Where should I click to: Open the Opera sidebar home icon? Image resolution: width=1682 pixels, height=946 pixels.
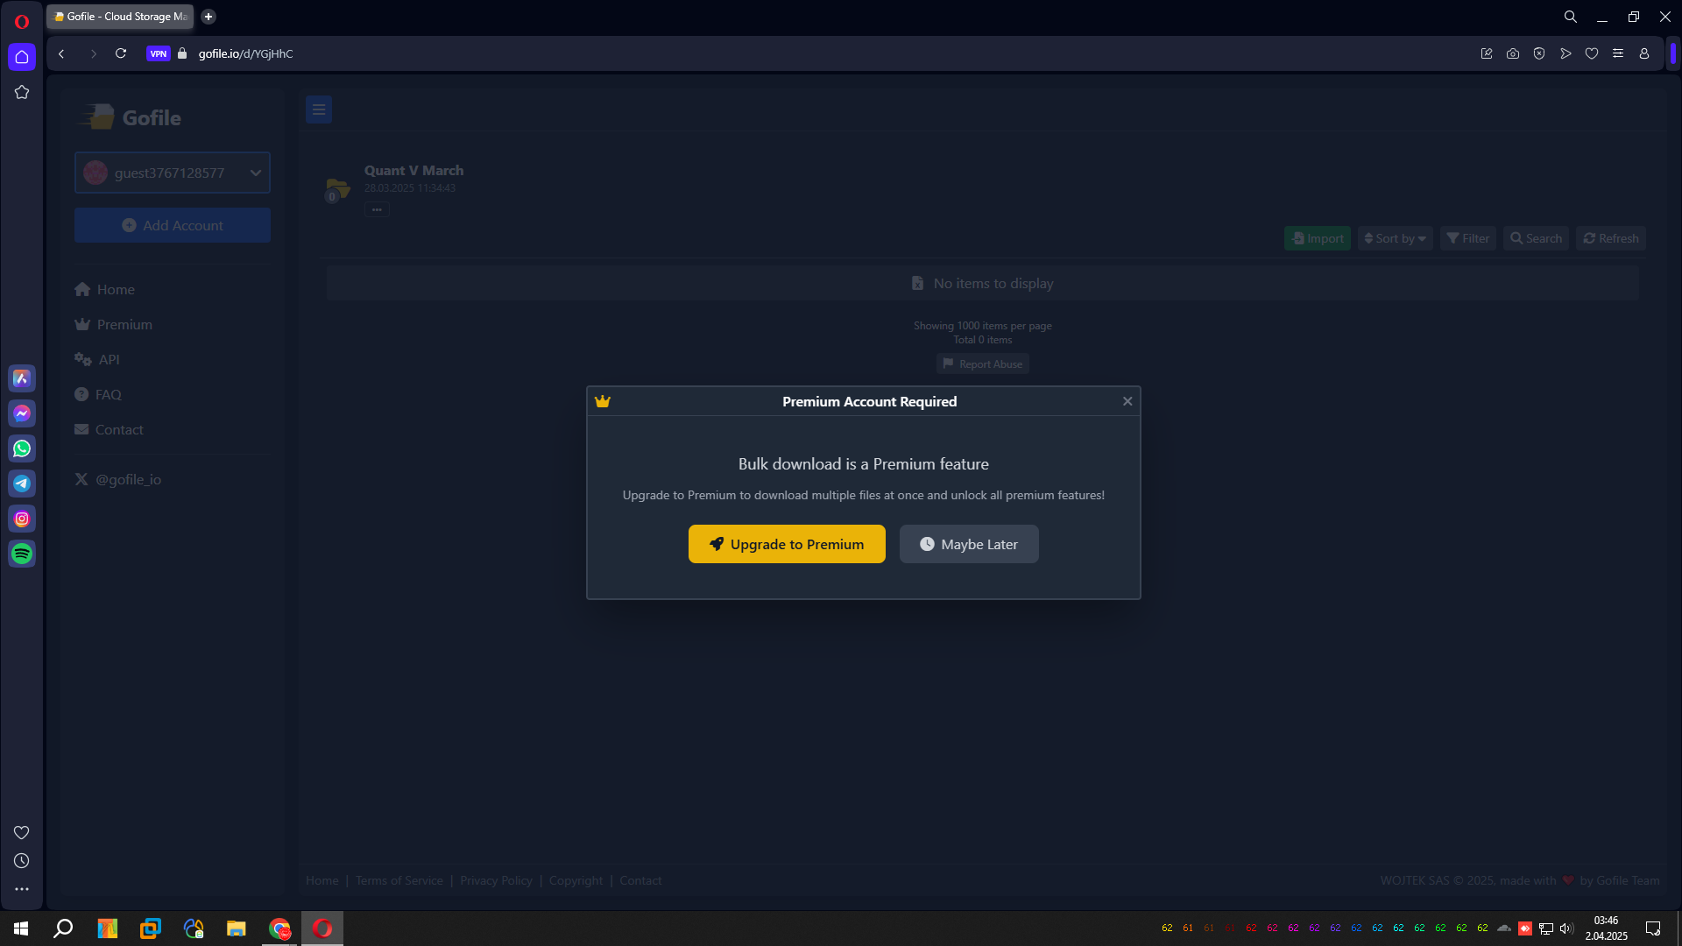coord(22,57)
